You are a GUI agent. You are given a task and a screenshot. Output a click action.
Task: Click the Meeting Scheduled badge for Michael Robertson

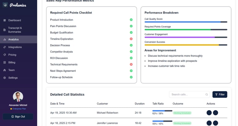[182, 113]
